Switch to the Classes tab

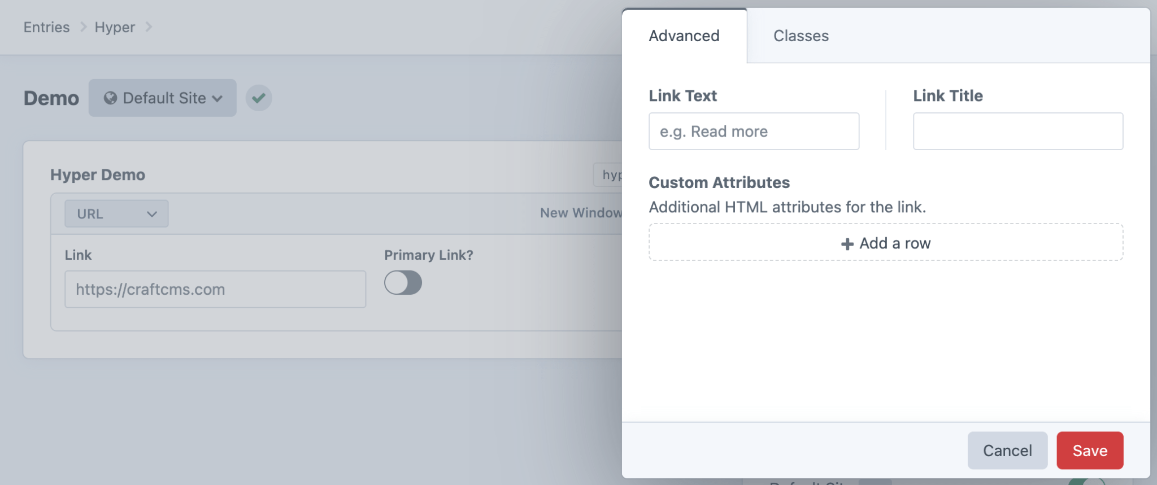click(x=801, y=36)
